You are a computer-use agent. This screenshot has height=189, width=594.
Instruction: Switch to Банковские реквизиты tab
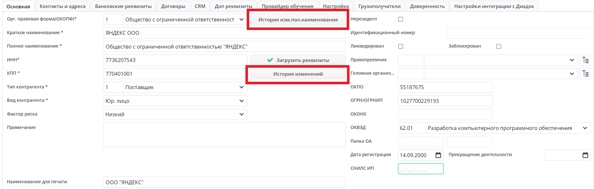[123, 6]
